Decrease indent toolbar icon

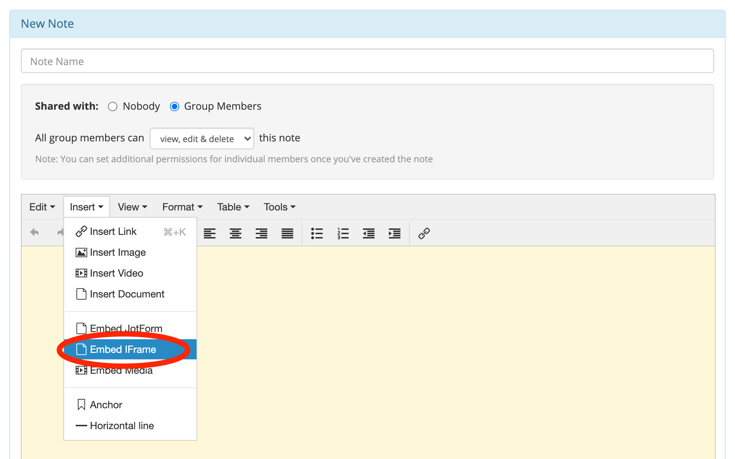(369, 233)
